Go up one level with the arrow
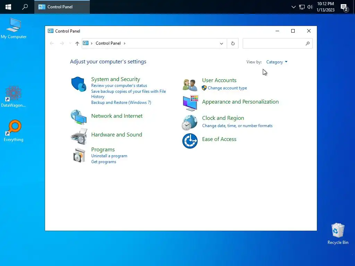 point(77,43)
